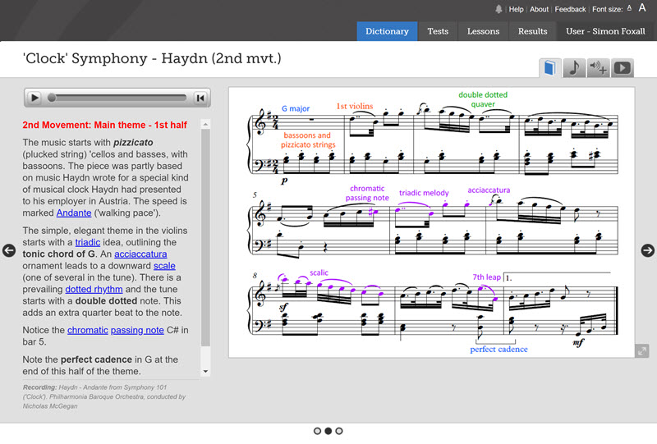Click the 'perfect cadence' score annotation
This screenshot has width=657, height=444.
498,349
